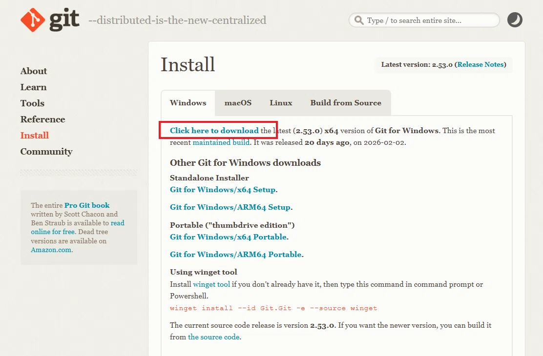Click the search magnifier icon

point(359,20)
